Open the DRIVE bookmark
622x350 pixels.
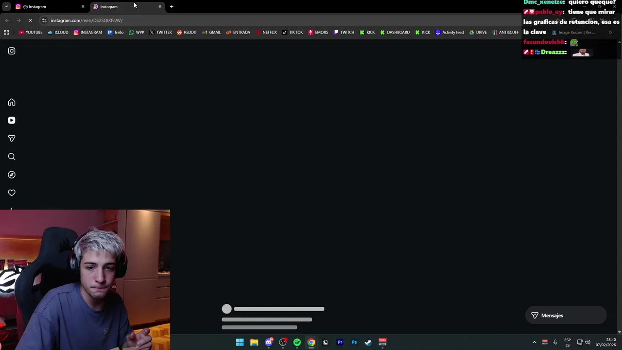tap(478, 33)
